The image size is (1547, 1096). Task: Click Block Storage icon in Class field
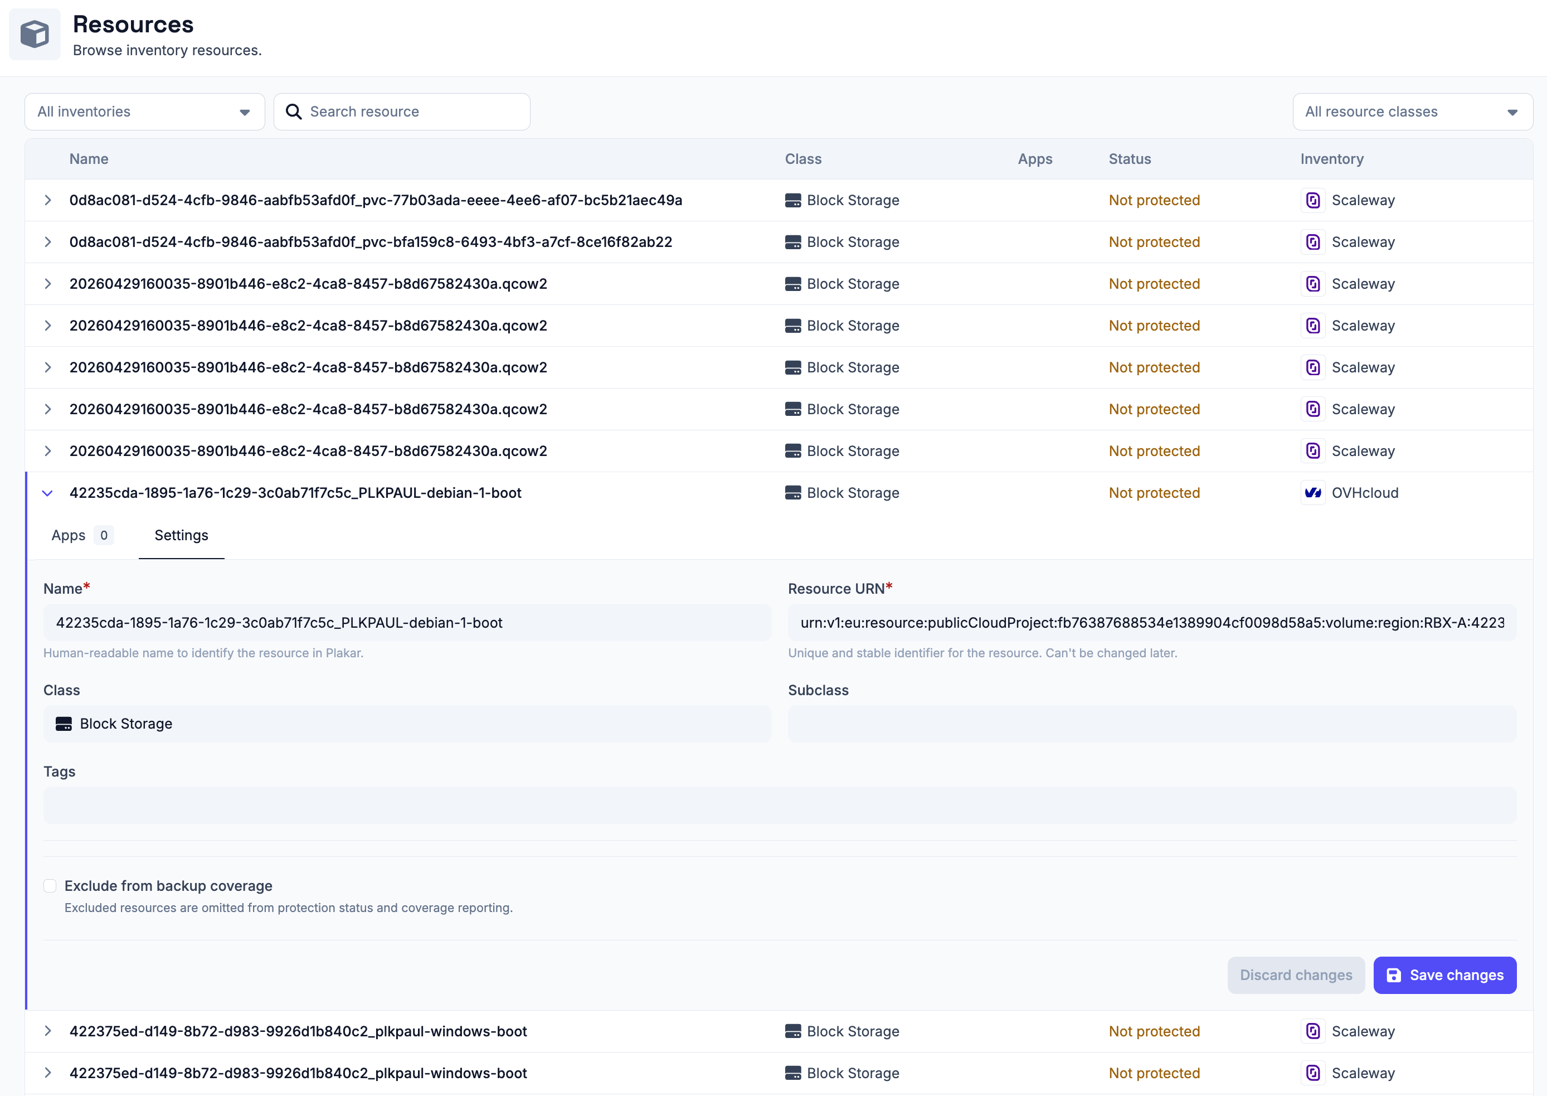click(64, 724)
